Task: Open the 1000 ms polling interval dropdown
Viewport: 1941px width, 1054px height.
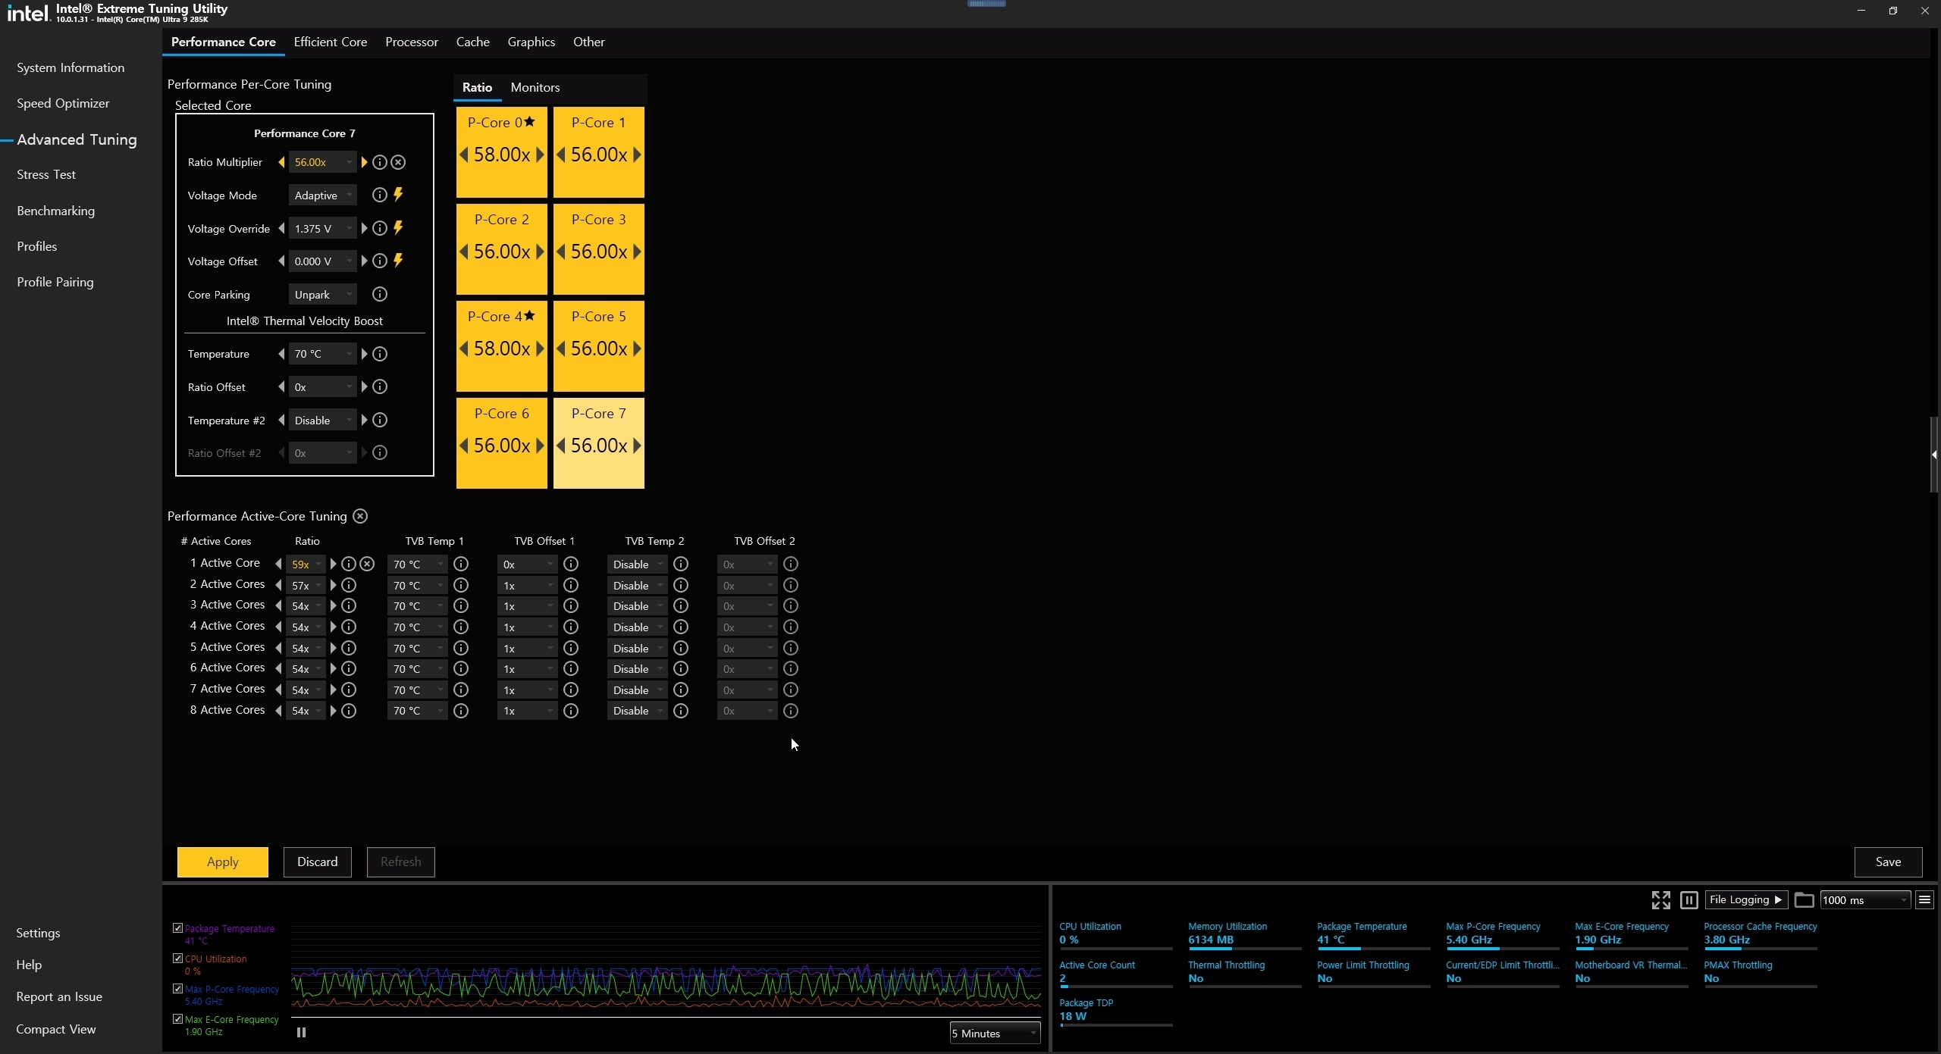Action: 1864,899
